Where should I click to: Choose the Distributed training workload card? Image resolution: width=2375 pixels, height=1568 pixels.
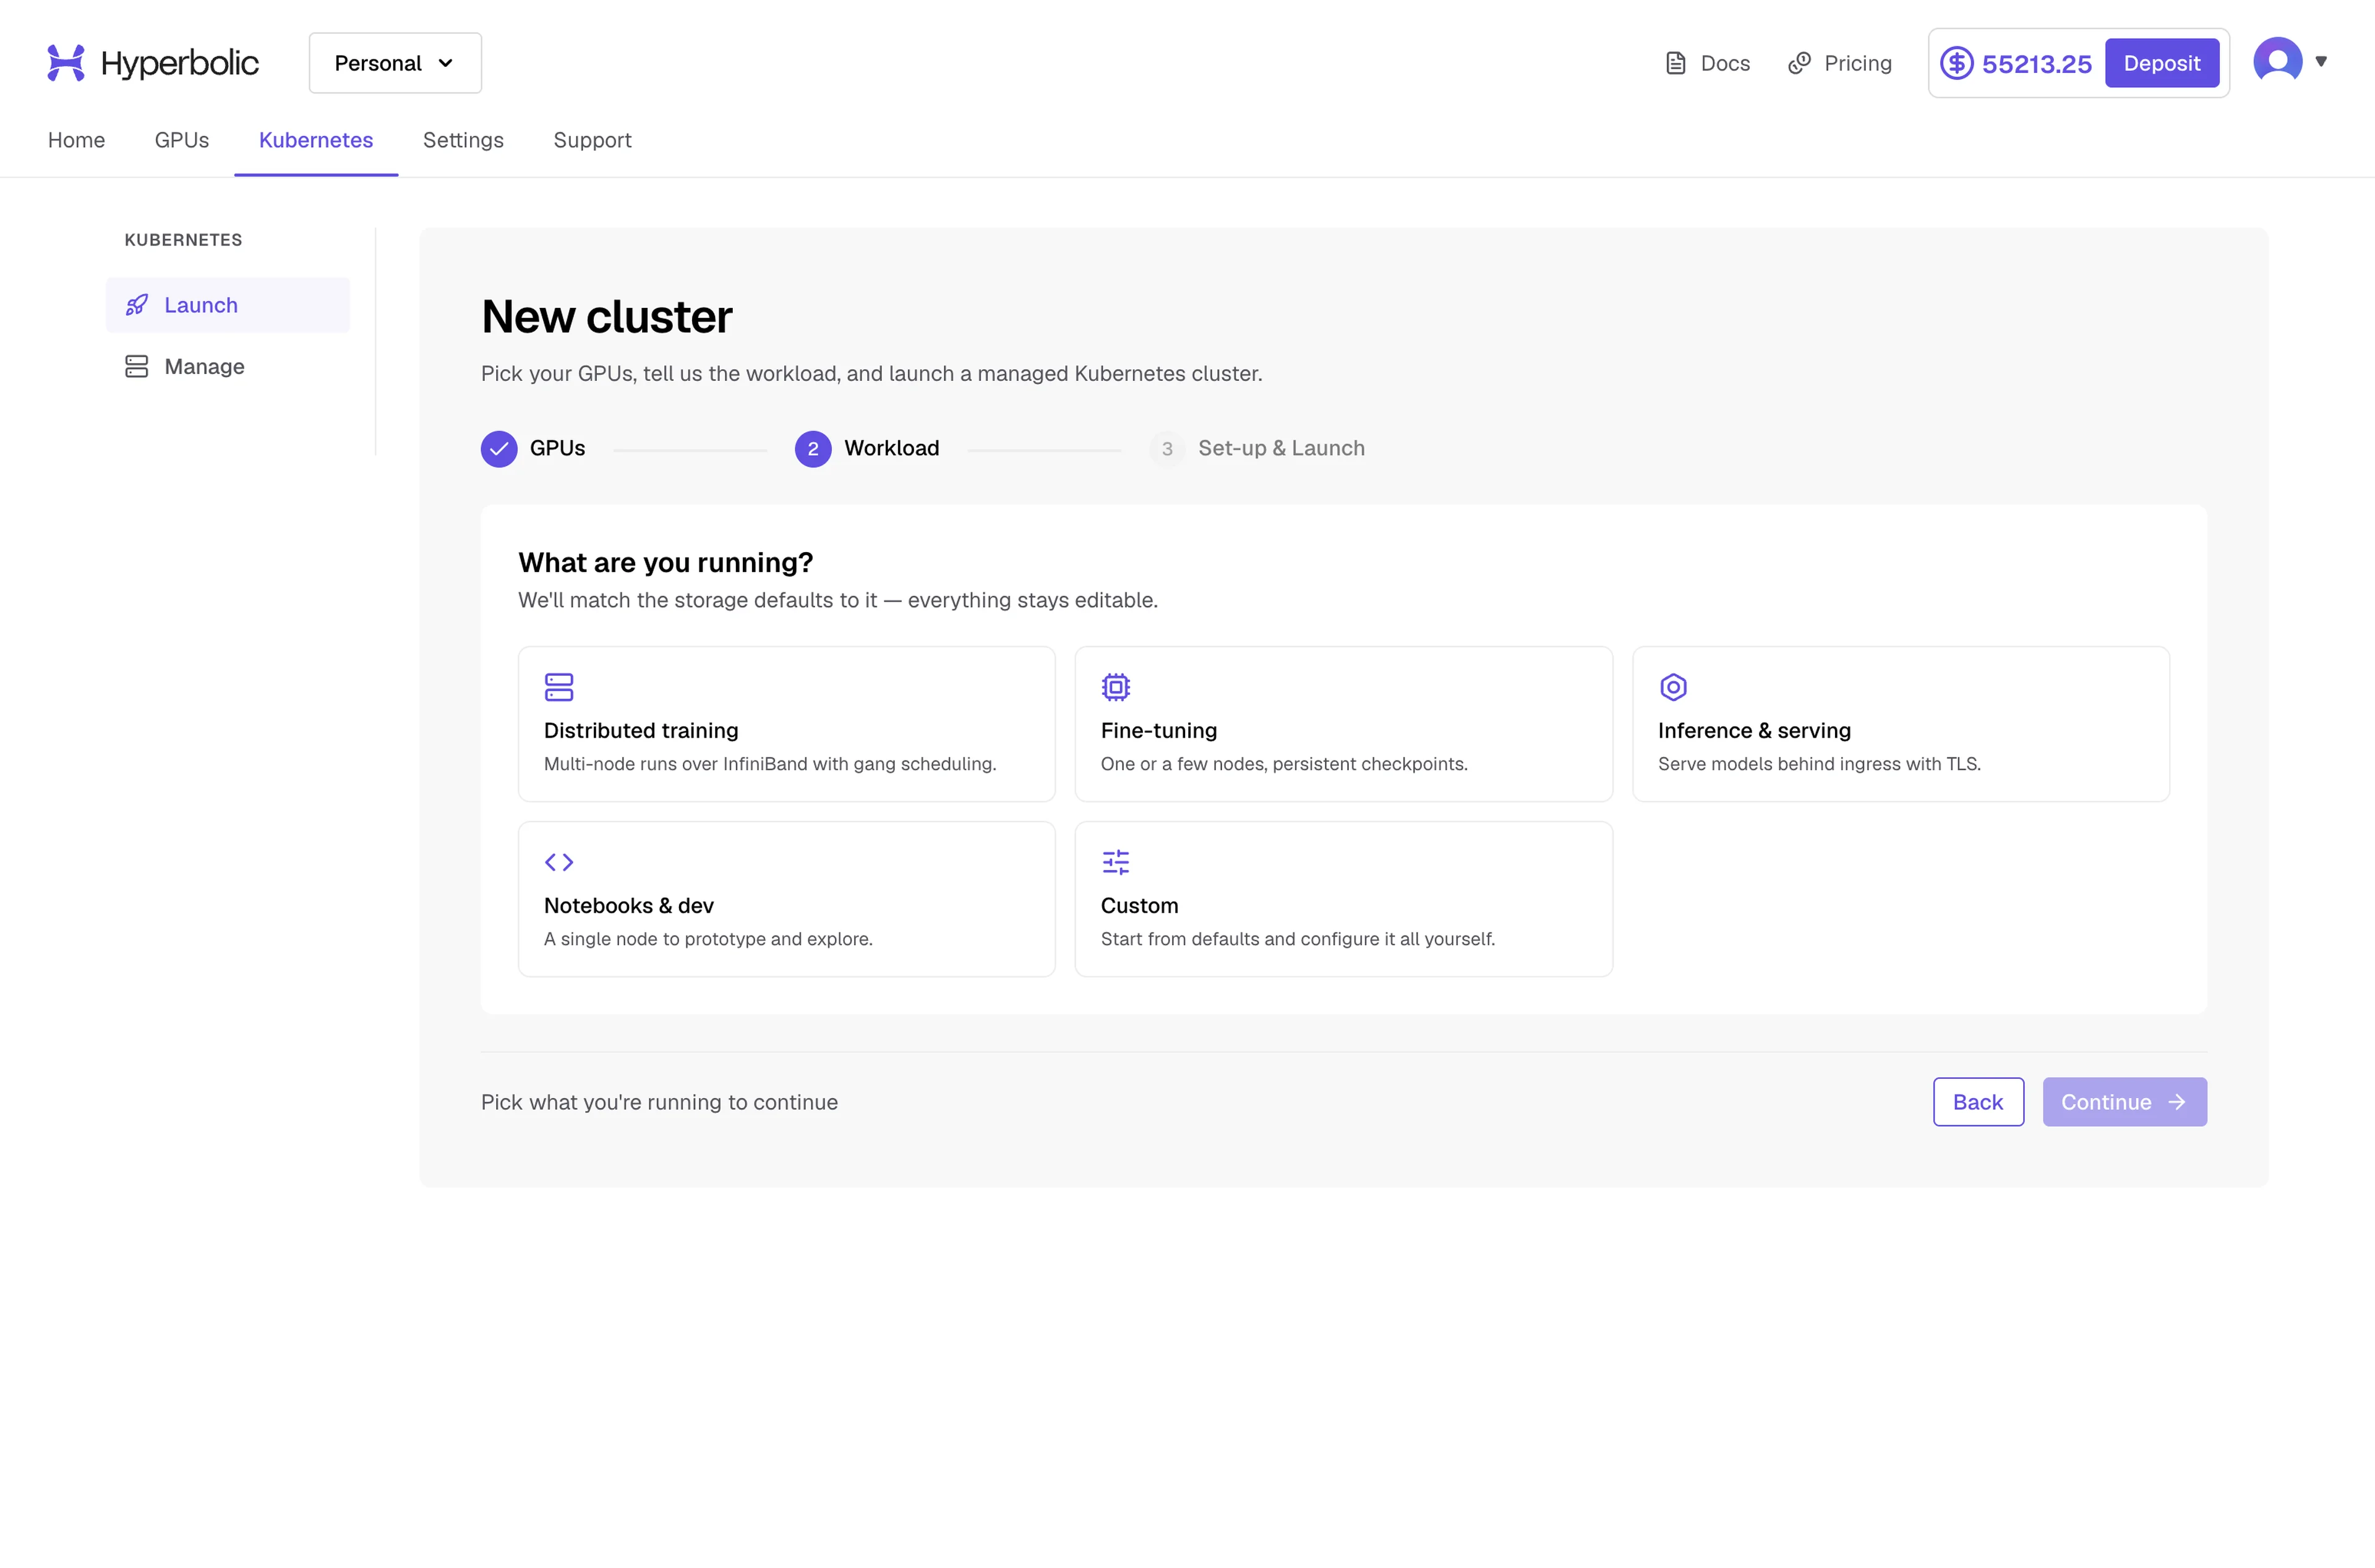(x=787, y=724)
